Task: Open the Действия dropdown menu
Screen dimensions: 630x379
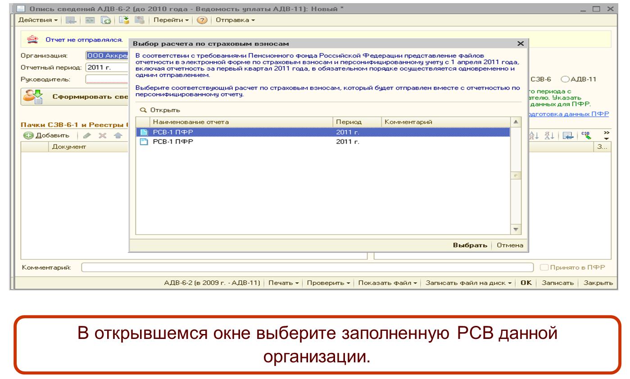Action: 38,20
